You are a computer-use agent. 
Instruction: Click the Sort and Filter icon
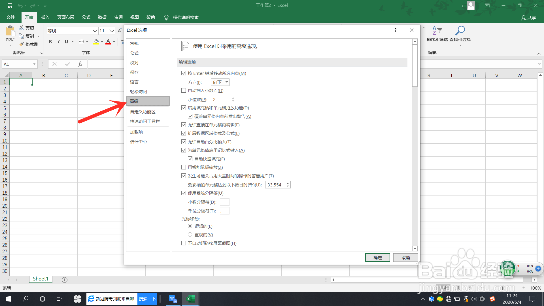click(x=437, y=31)
